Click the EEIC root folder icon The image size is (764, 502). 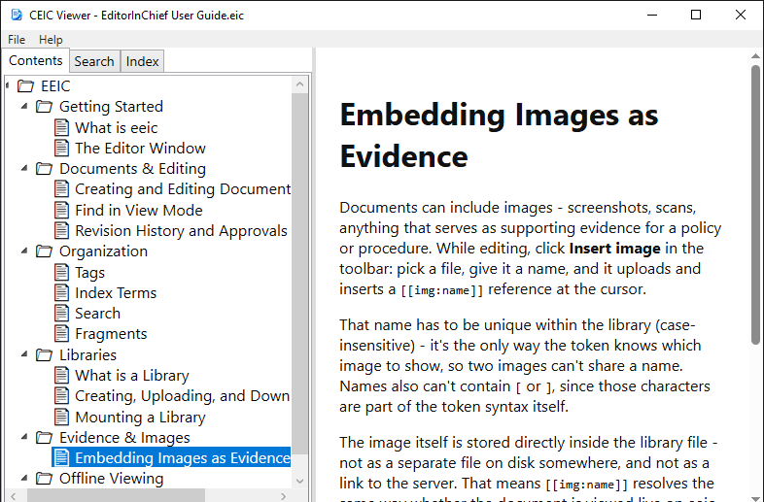click(x=26, y=86)
